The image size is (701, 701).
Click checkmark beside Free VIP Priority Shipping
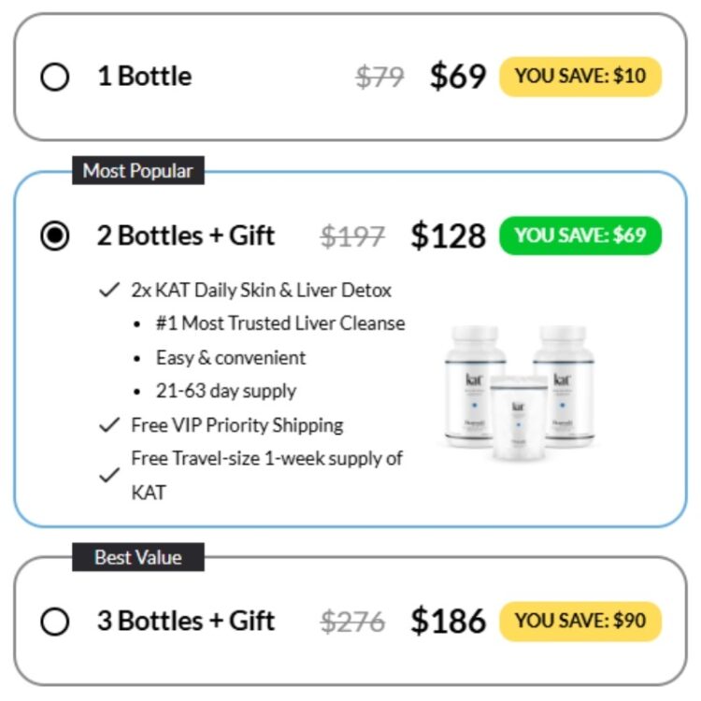[x=109, y=424]
